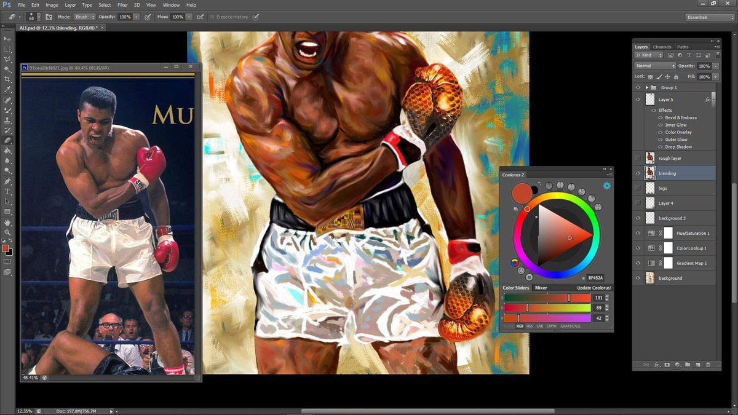The height and width of the screenshot is (415, 738).
Task: Select the Zoom tool
Action: (x=7, y=232)
